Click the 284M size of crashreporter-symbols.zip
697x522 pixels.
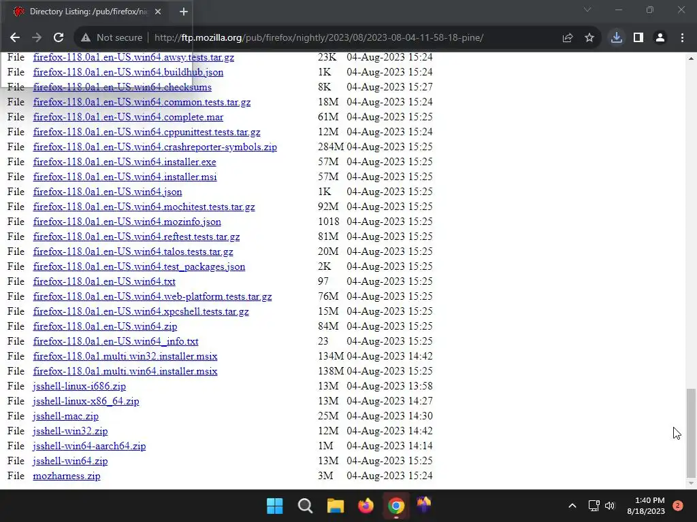point(331,147)
